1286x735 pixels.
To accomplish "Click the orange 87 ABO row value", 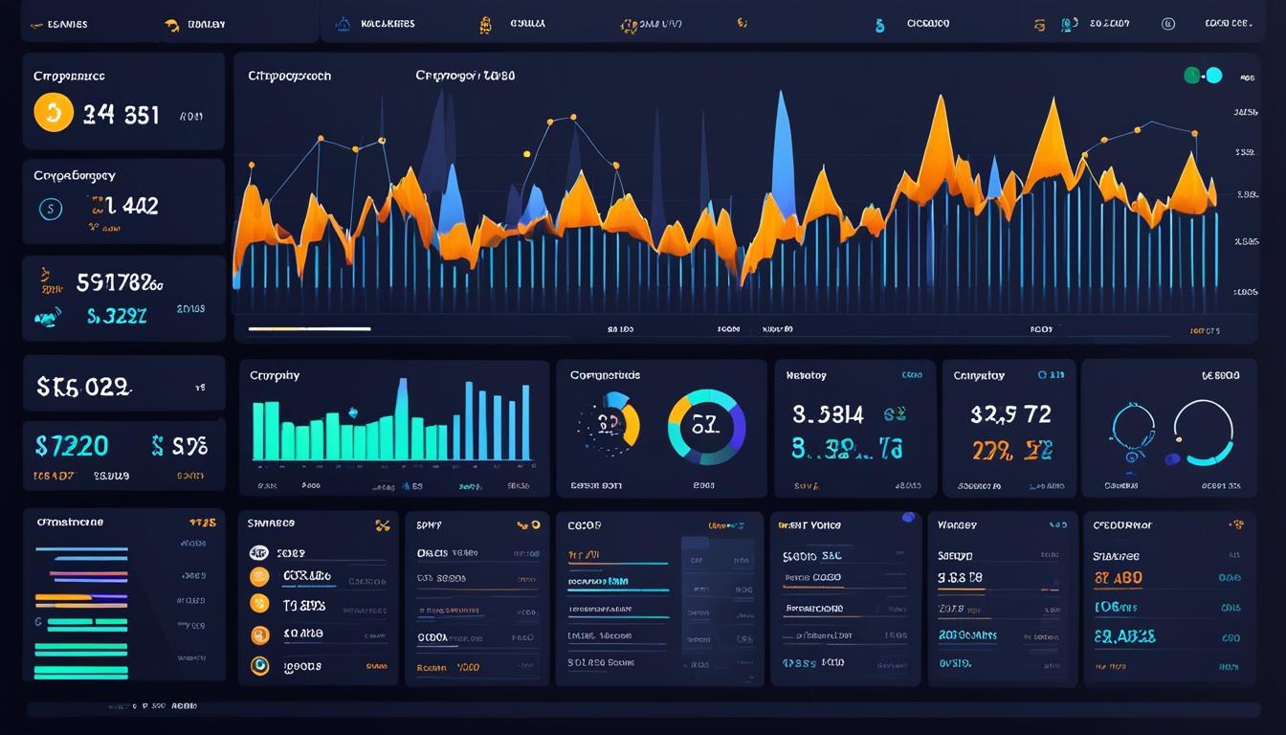I will pos(1118,578).
